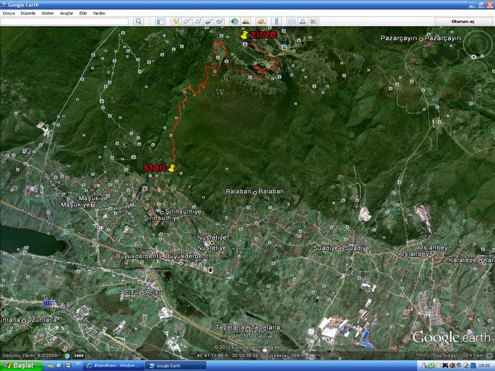Open the historical imagery clock icon
495x371 pixels.
tap(235, 21)
